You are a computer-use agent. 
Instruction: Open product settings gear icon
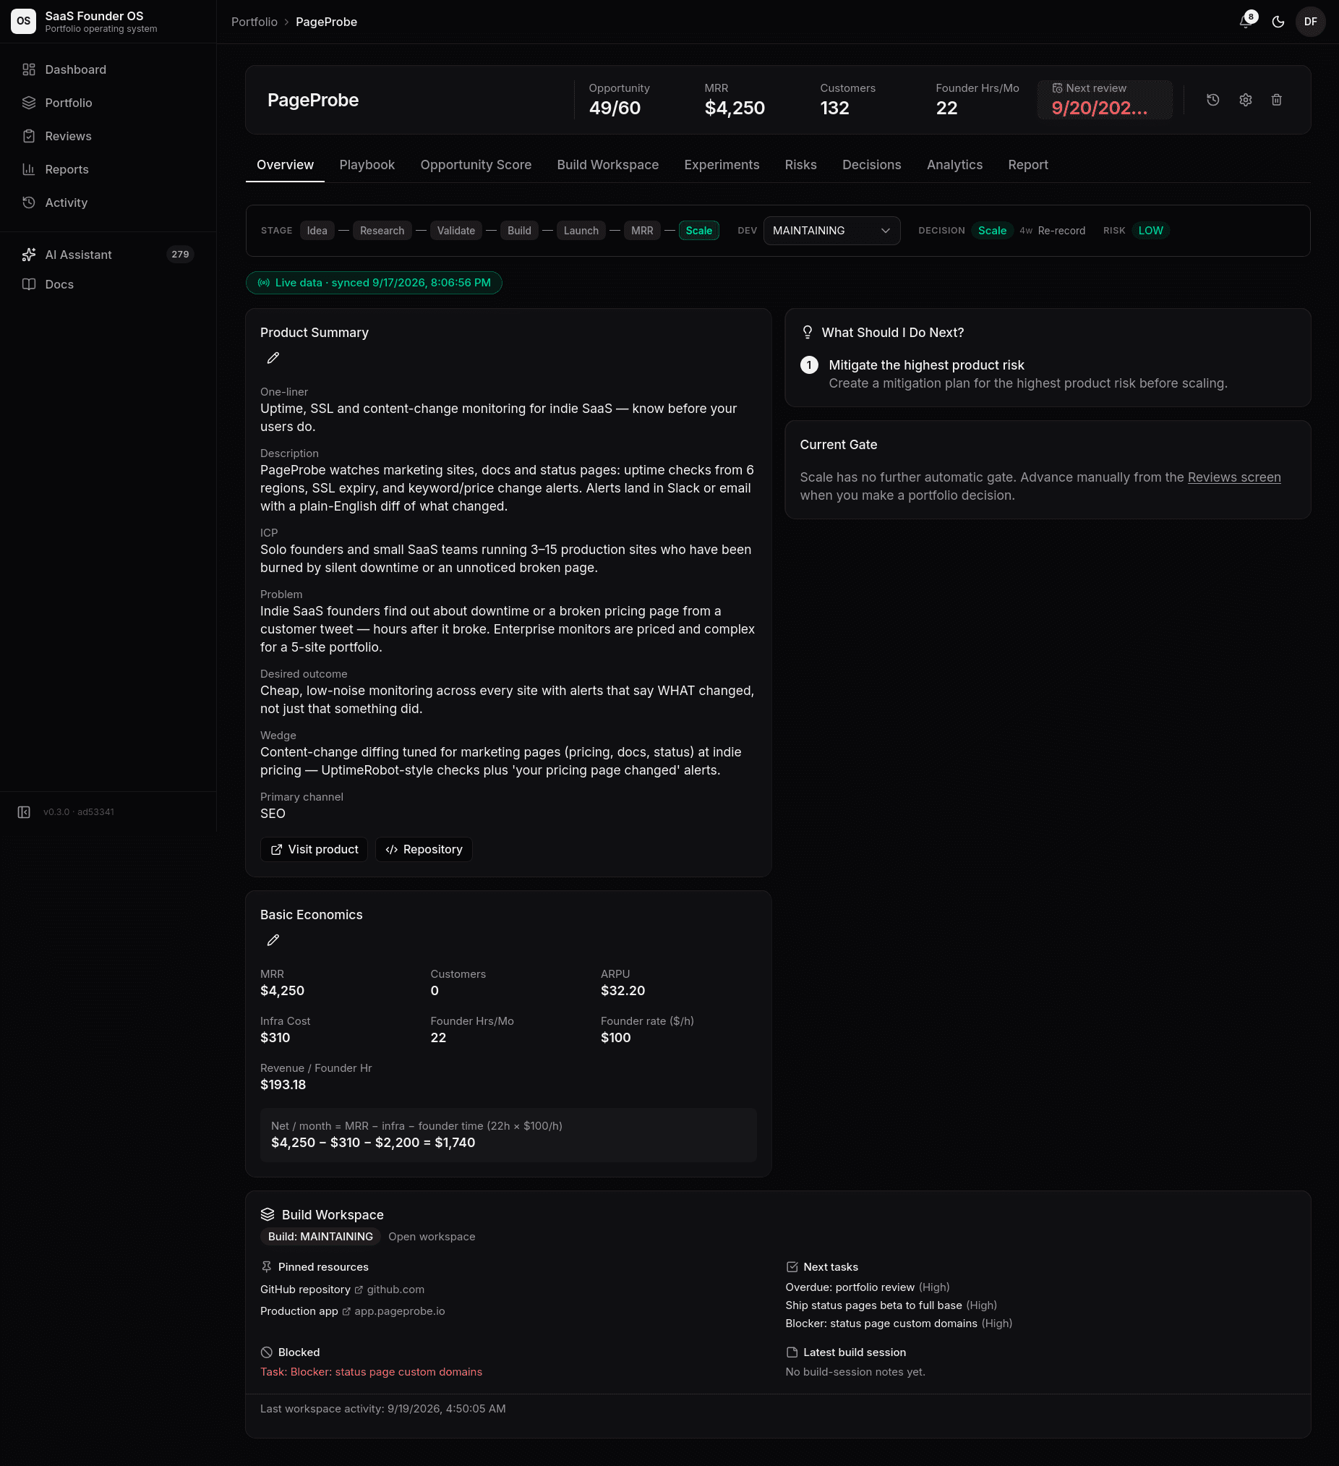pos(1245,100)
